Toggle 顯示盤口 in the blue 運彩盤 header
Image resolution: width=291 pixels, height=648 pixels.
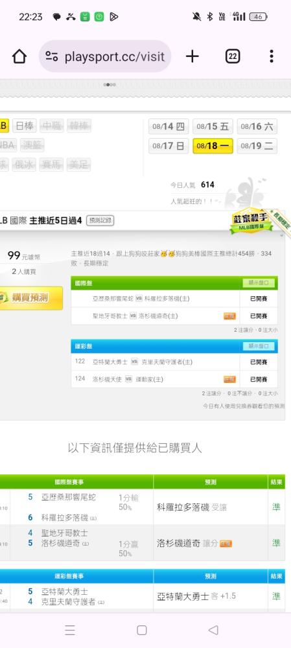259,346
